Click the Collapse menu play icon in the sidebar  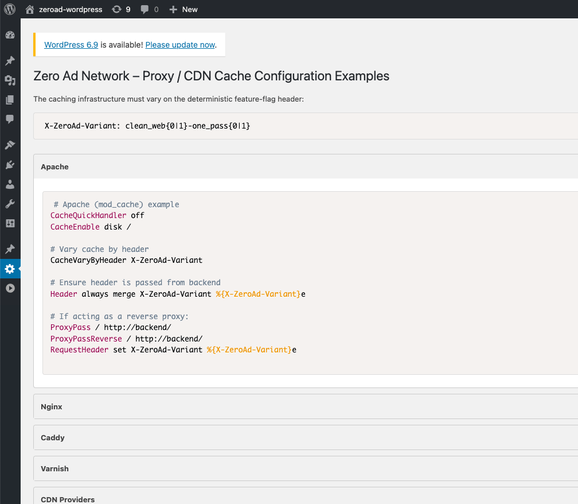[x=10, y=288]
